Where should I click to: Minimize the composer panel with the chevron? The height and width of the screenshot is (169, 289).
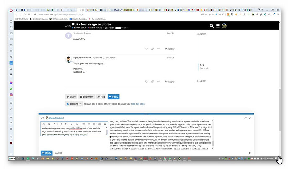point(250,118)
